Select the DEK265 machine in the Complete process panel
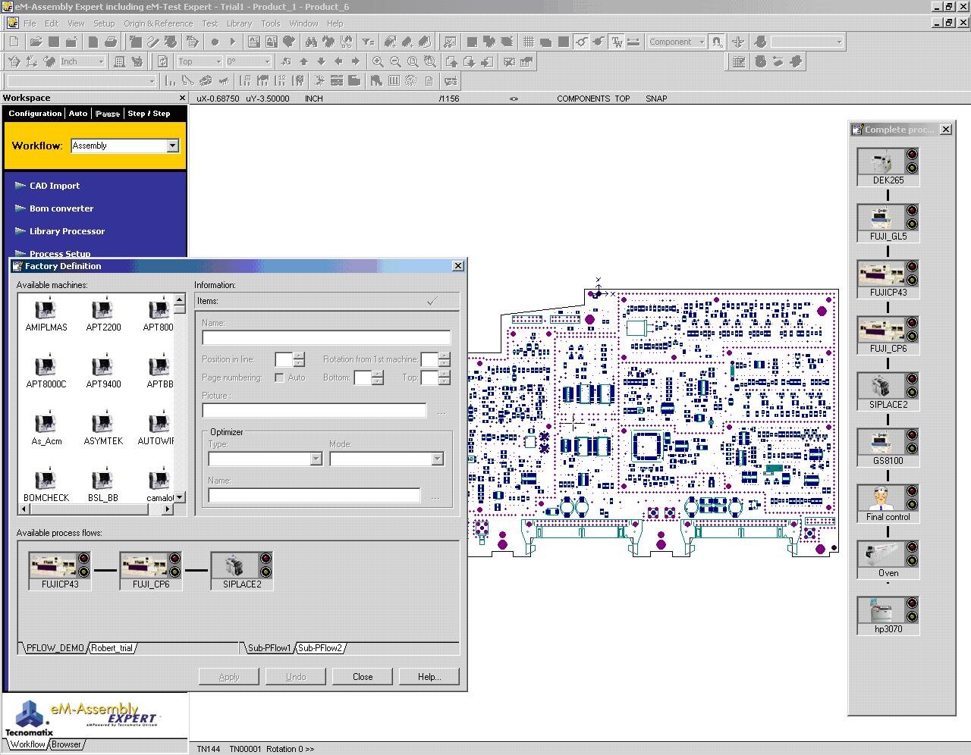 coord(882,163)
